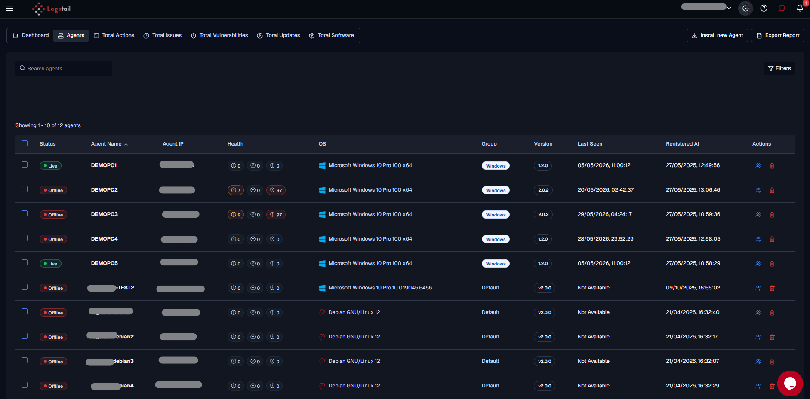Click the Default group on TEST2 row
Image resolution: width=810 pixels, height=399 pixels.
coord(490,288)
